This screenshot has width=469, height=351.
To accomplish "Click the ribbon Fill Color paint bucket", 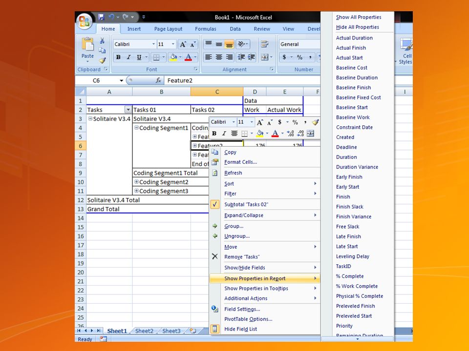I will tap(173, 58).
